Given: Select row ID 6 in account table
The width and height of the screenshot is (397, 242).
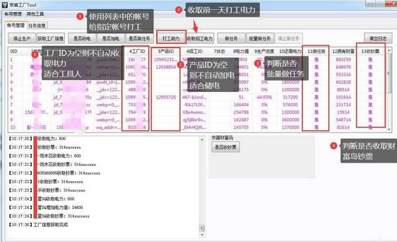Looking at the screenshot, I should [x=11, y=97].
